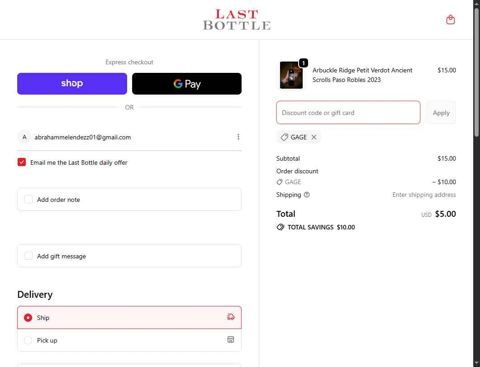Image resolution: width=480 pixels, height=367 pixels.
Task: Click the "Express checkout" label
Action: [x=129, y=62]
